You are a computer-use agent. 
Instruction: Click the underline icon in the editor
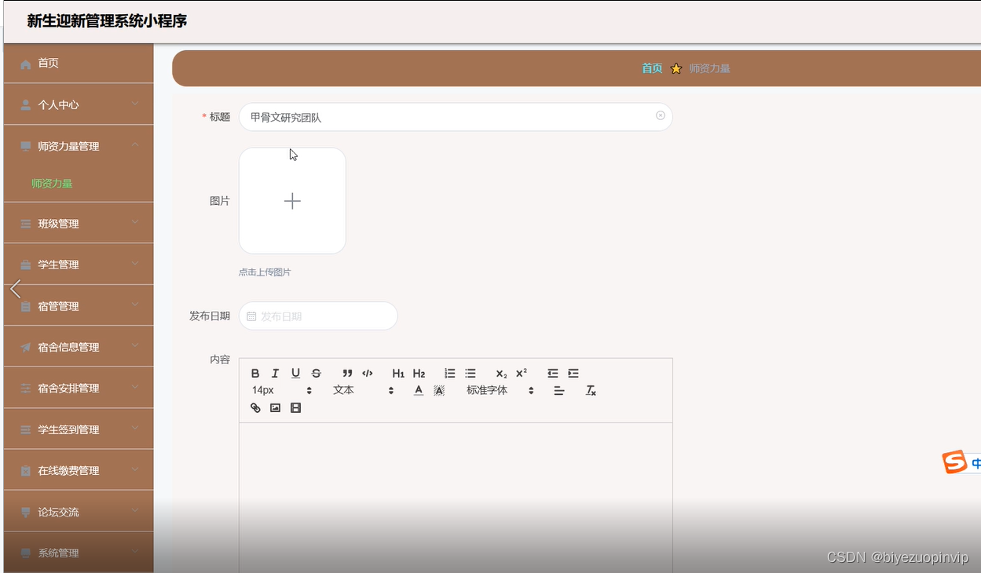coord(295,373)
